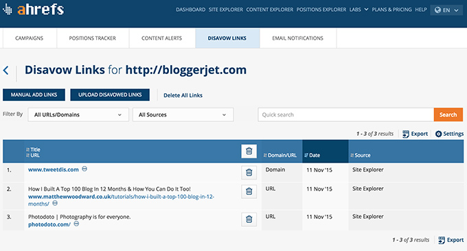Image resolution: width=467 pixels, height=251 pixels.
Task: Click the globe language icon
Action: 437,10
